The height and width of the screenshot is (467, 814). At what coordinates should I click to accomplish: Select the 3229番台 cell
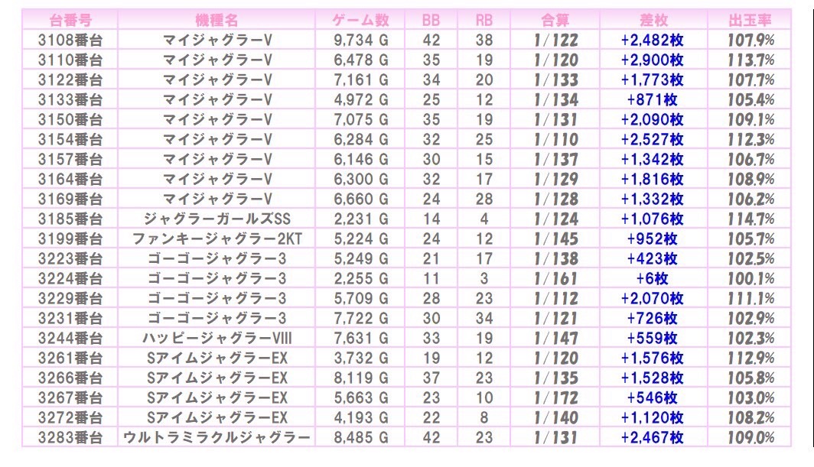[70, 298]
